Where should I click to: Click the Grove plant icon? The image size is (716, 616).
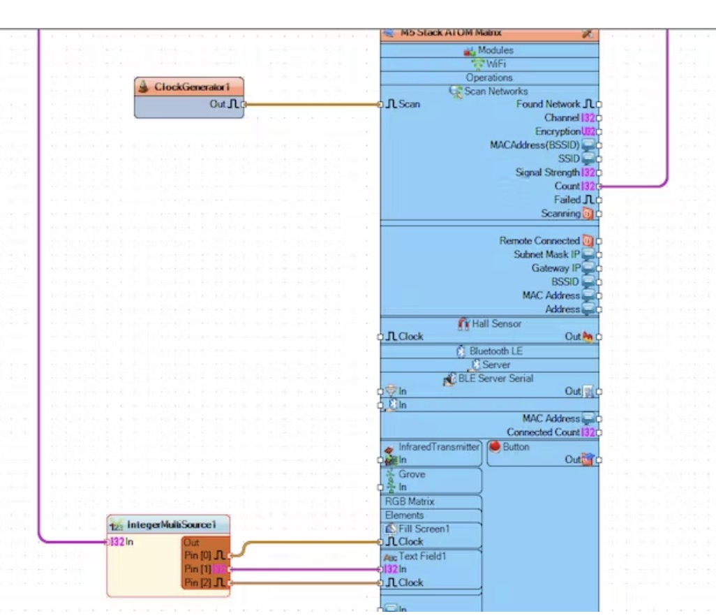pyautogui.click(x=391, y=475)
